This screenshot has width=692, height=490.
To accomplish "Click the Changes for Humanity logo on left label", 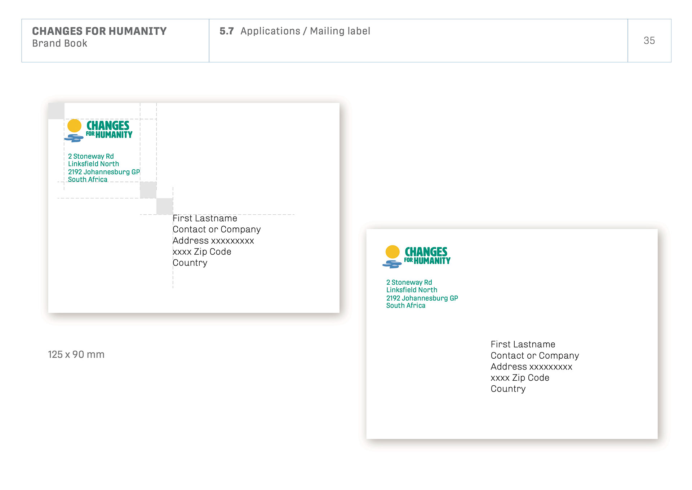I will tap(98, 131).
